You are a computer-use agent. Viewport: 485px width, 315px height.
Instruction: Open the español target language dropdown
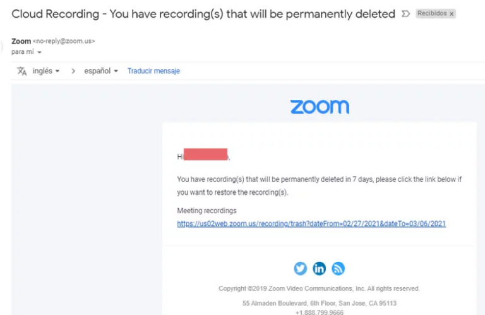(101, 71)
